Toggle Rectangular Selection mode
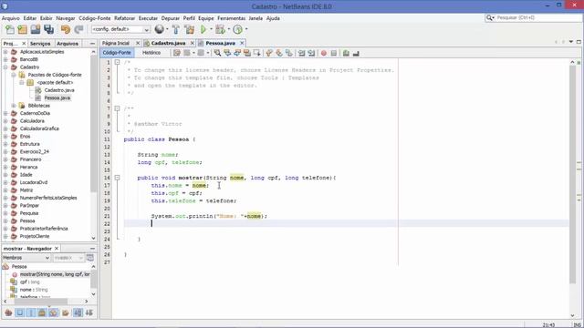 [x=257, y=53]
